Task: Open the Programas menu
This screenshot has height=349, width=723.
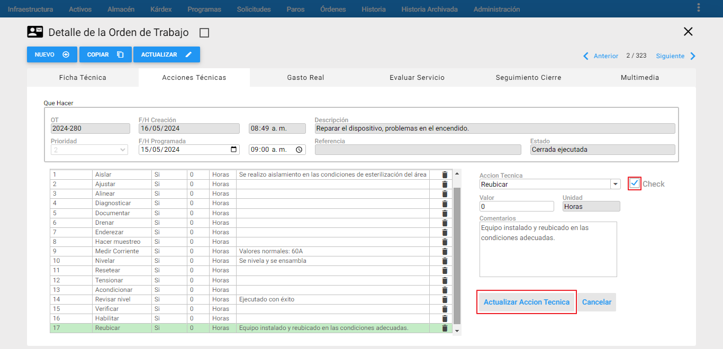Action: (204, 9)
